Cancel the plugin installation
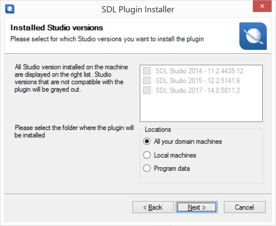The height and width of the screenshot is (226, 276). (x=245, y=207)
